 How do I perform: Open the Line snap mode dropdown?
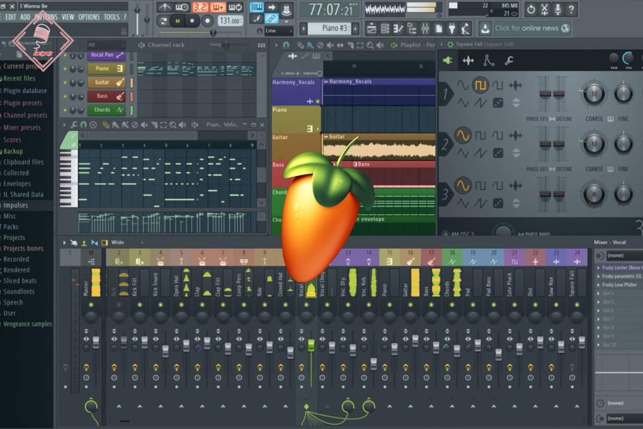279,31
